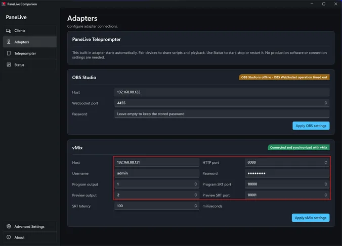Maximize the PaneLive Companion window

(x=324, y=4)
